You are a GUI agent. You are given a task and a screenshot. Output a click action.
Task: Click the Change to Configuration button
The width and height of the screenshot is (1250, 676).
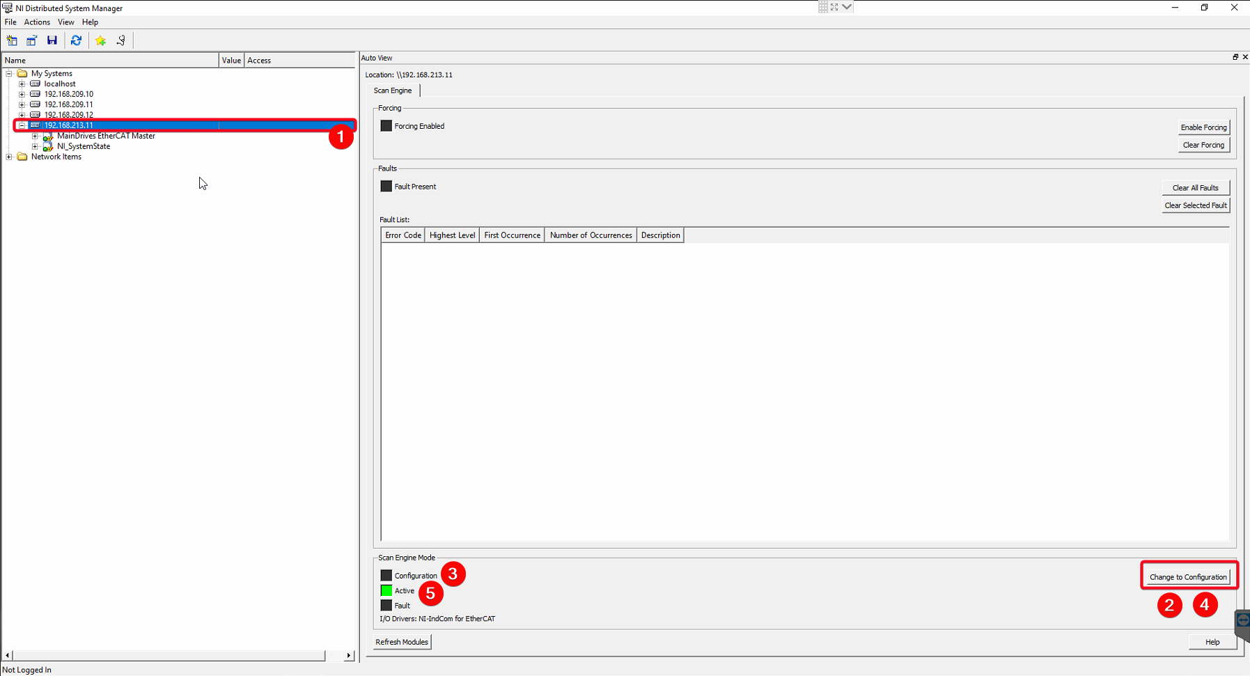(x=1188, y=577)
